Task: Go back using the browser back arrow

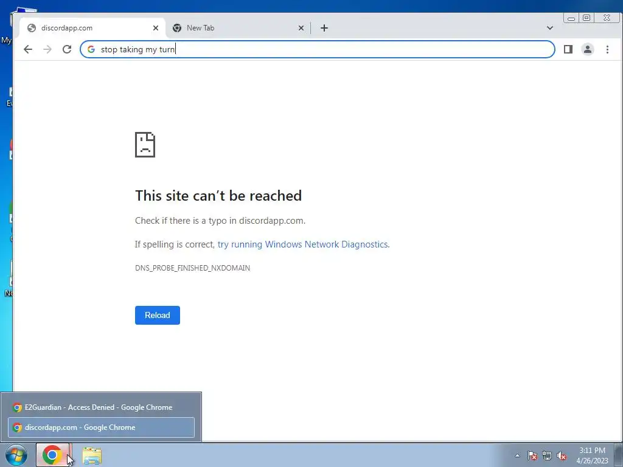Action: pos(28,49)
